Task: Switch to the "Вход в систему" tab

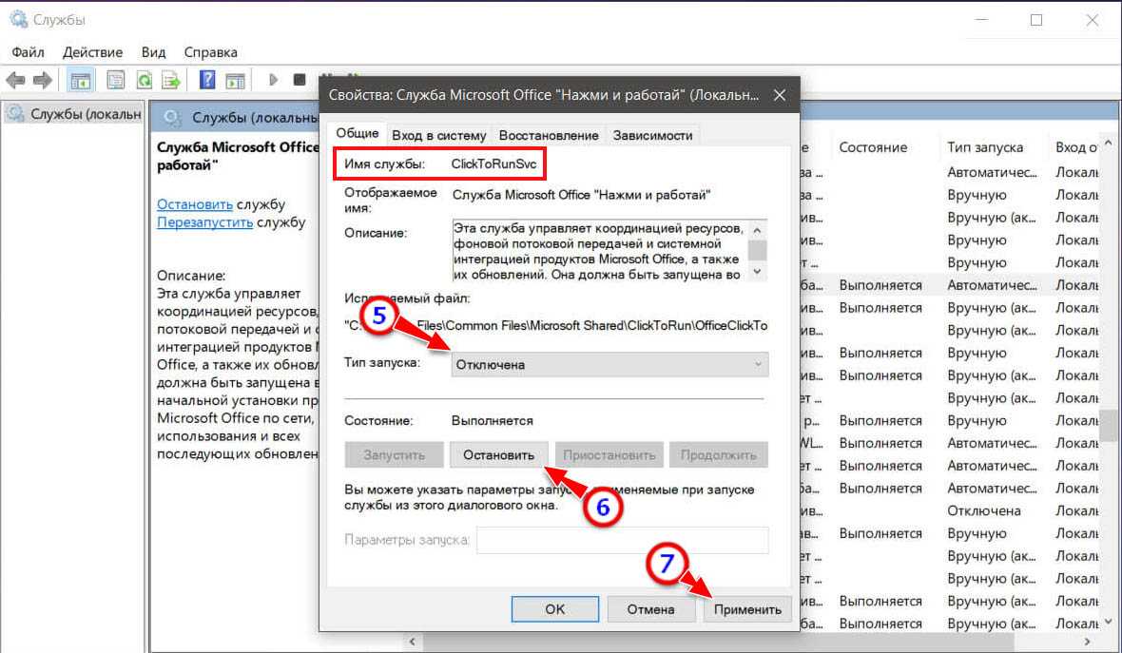Action: point(438,135)
